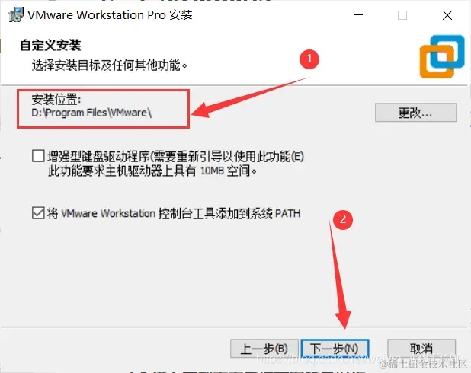Uncheck the add console tools to PATH checkbox
471x373 pixels.
[38, 213]
